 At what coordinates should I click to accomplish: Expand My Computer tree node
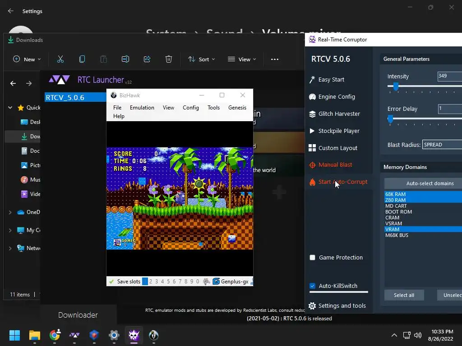(10, 230)
